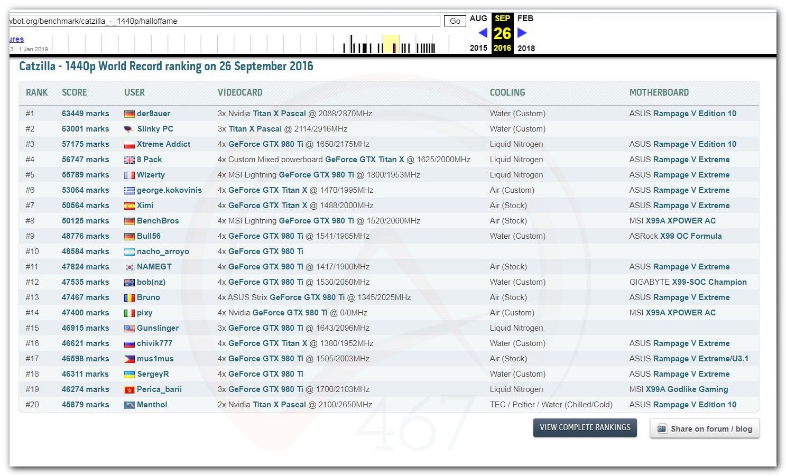The image size is (786, 476).
Task: Open the ASRock X99 OC Formula link
Action: pyautogui.click(x=690, y=236)
